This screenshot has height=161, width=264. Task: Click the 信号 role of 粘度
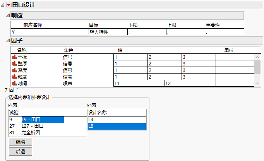pos(67,77)
